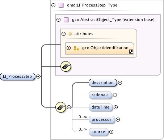
Task: Select the sequence compositor next to description
Action: tap(60, 107)
